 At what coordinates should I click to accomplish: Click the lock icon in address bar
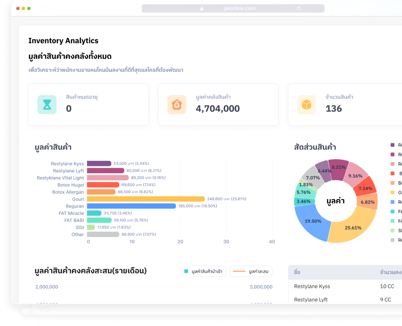pos(202,9)
